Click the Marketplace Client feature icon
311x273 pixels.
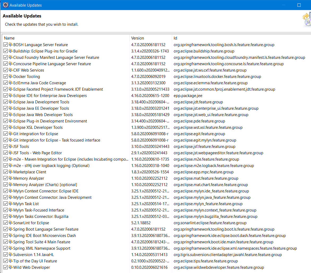point(11,172)
